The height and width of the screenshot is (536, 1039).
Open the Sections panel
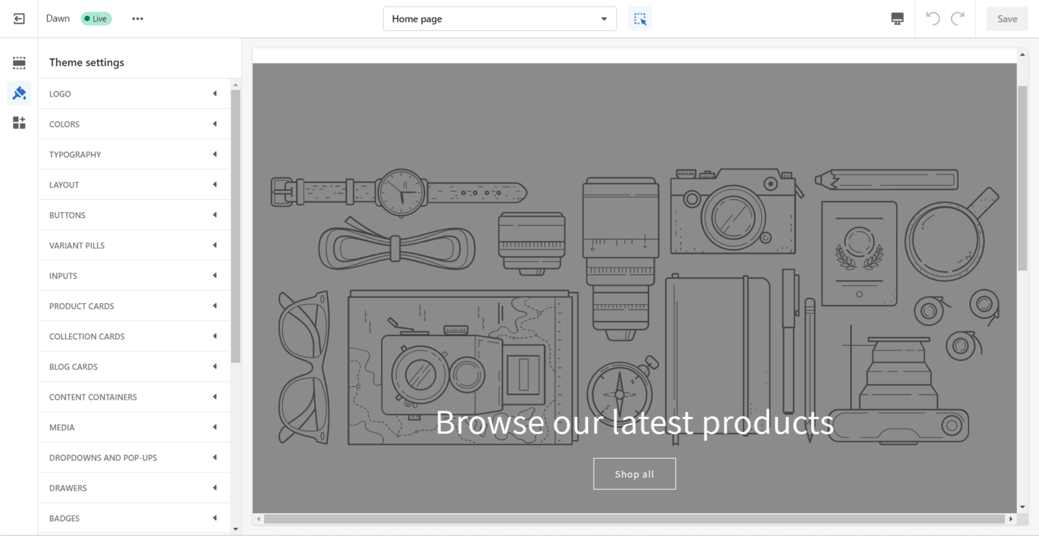[19, 63]
